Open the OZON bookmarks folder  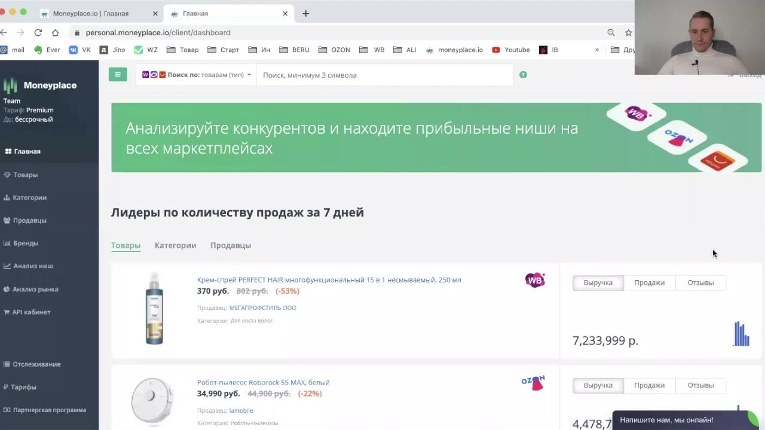point(335,50)
